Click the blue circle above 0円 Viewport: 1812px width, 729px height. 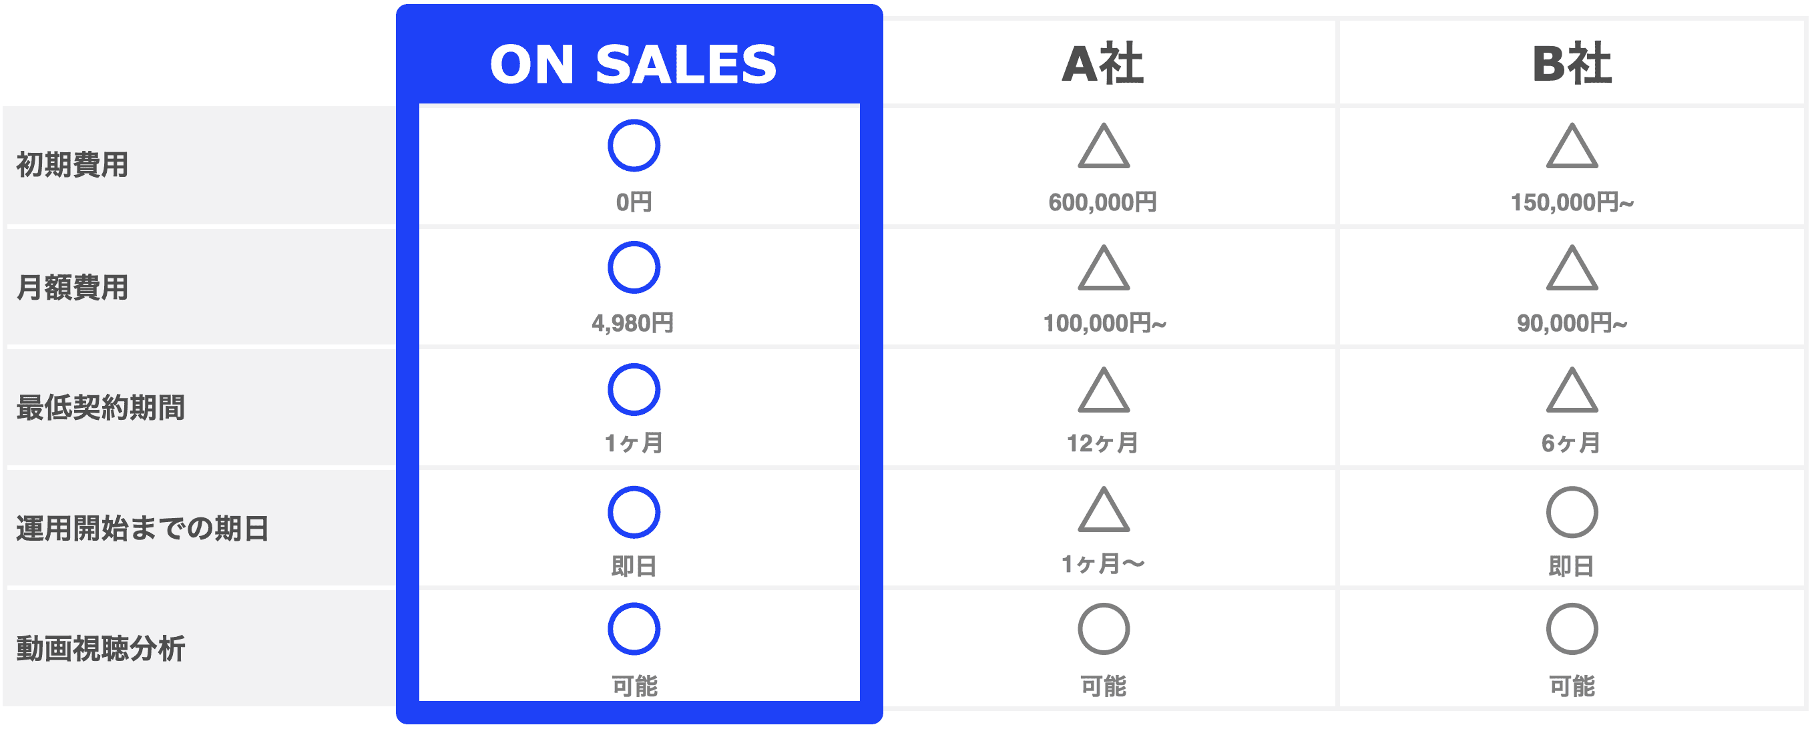pyautogui.click(x=634, y=146)
